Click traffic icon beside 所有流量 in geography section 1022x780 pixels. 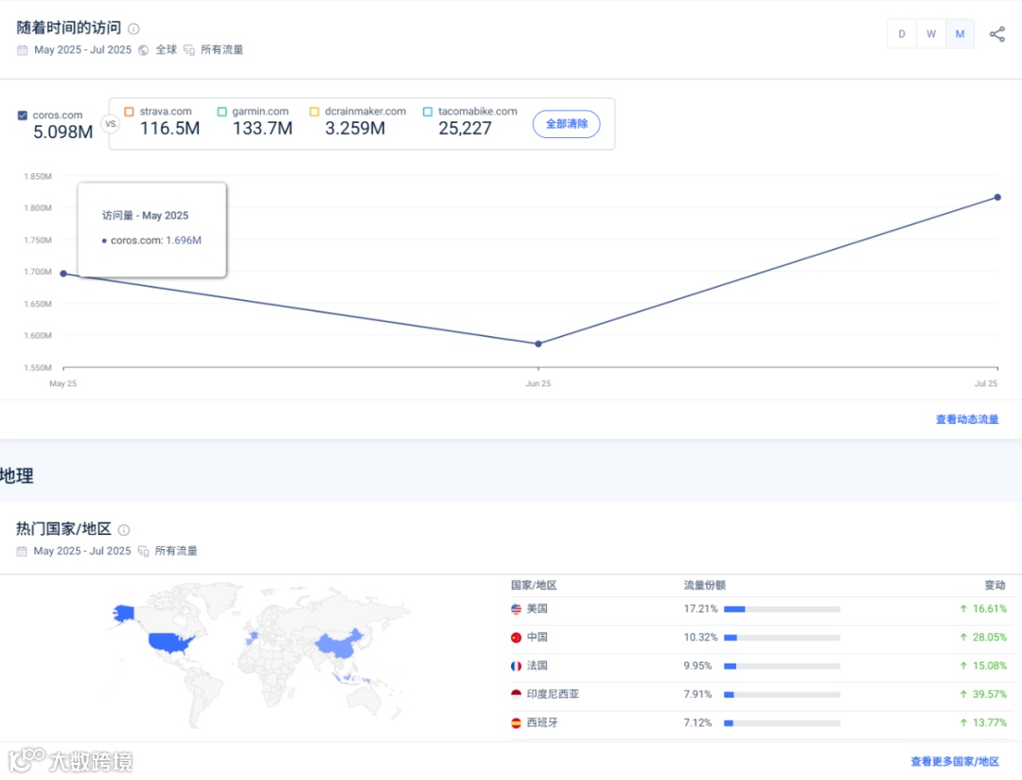(144, 551)
